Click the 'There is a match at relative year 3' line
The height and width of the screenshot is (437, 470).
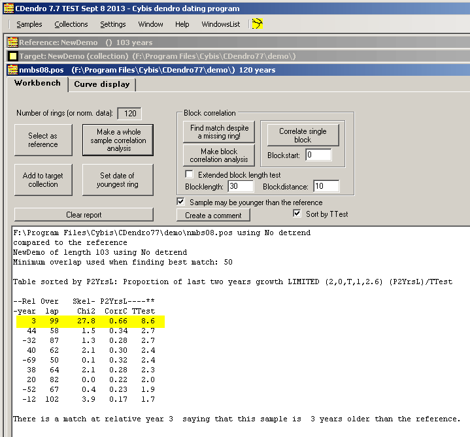tap(237, 419)
